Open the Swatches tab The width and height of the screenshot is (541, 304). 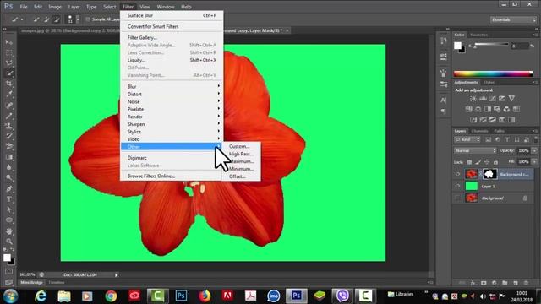pos(479,35)
